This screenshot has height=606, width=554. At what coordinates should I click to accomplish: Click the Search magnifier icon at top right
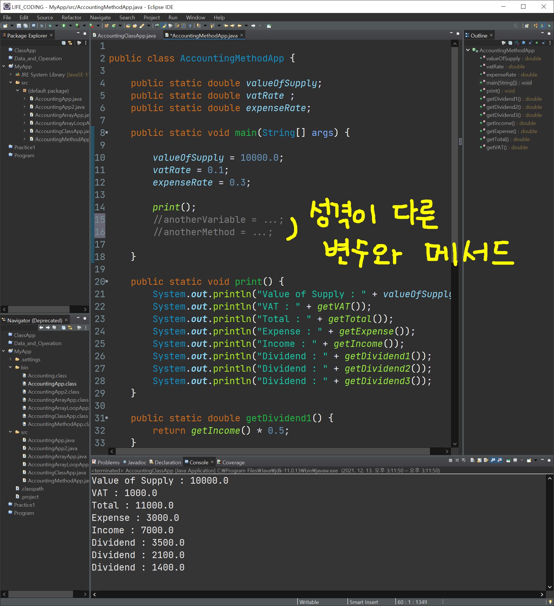click(x=516, y=26)
